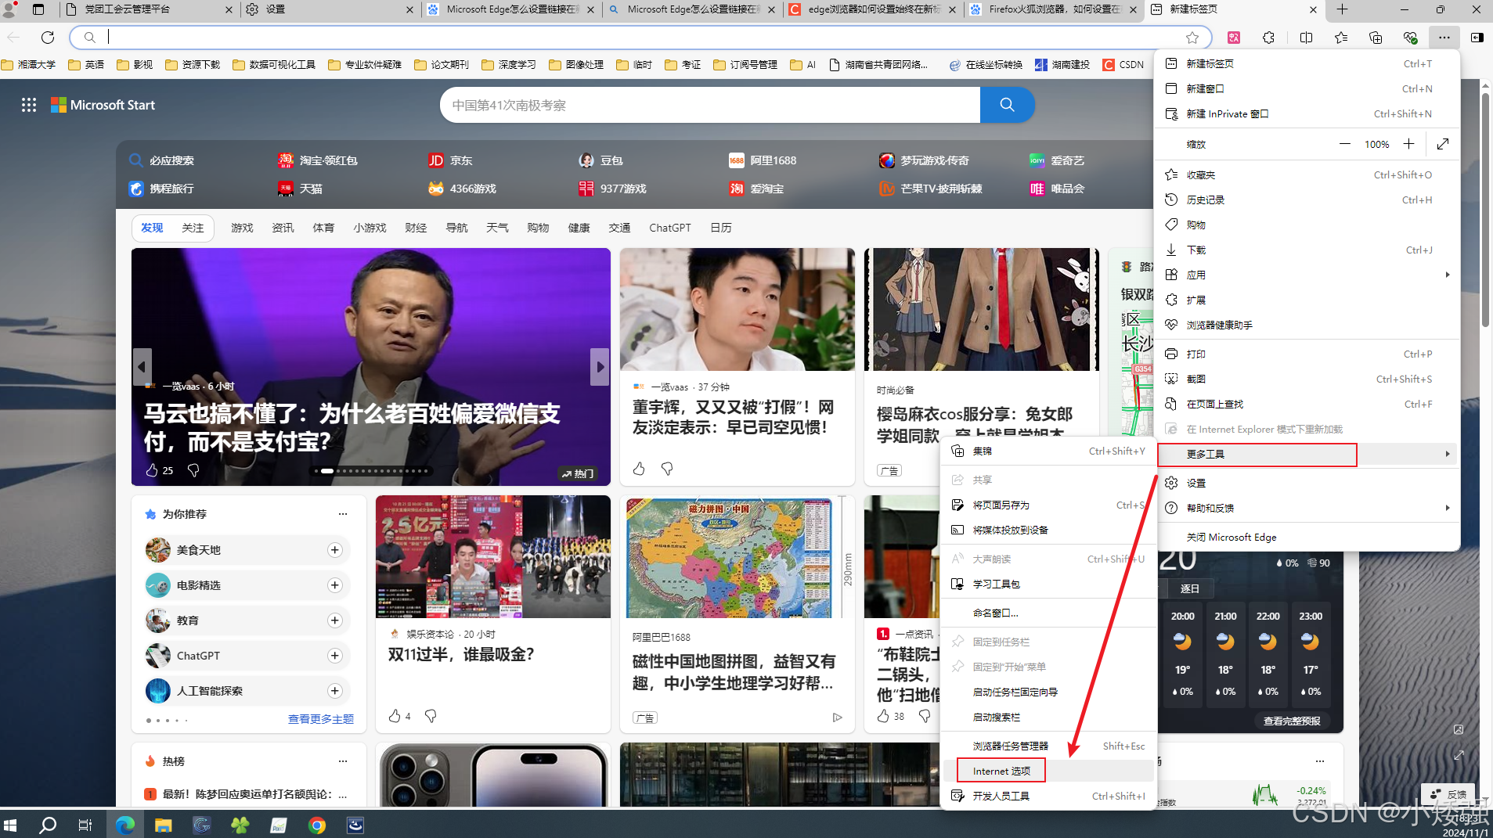Open the Extensions puzzle icon in toolbar

(x=1268, y=37)
